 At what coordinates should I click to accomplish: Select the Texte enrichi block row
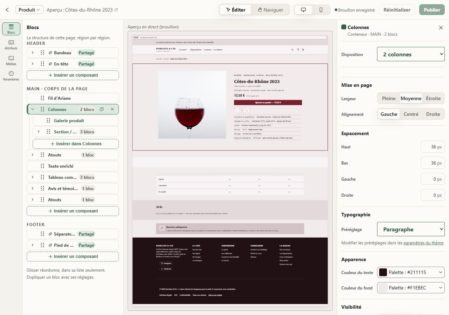[x=73, y=166]
